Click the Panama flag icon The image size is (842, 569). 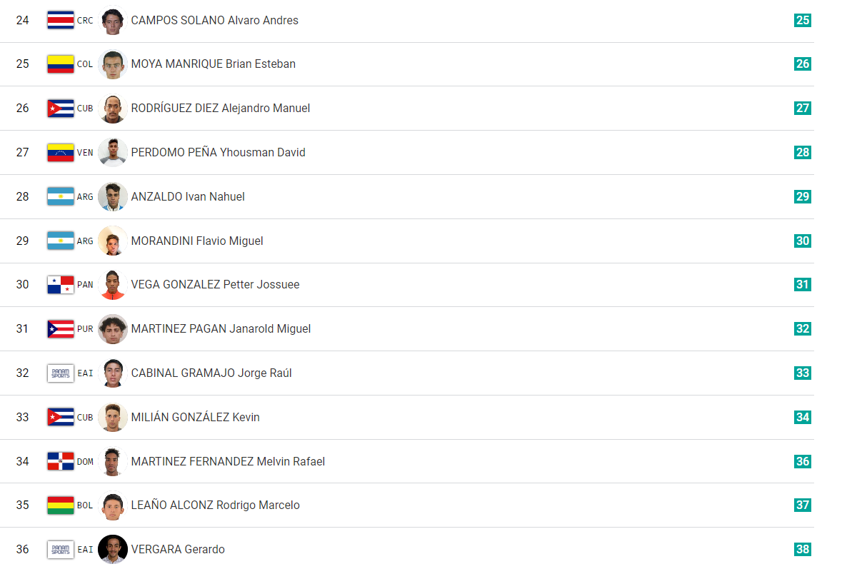[x=60, y=285]
